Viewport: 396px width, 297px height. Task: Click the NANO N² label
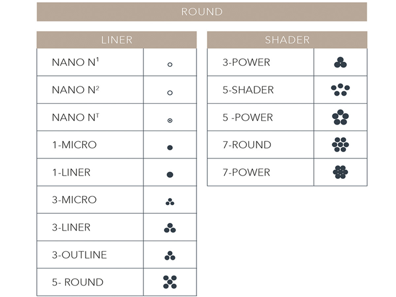coord(75,90)
